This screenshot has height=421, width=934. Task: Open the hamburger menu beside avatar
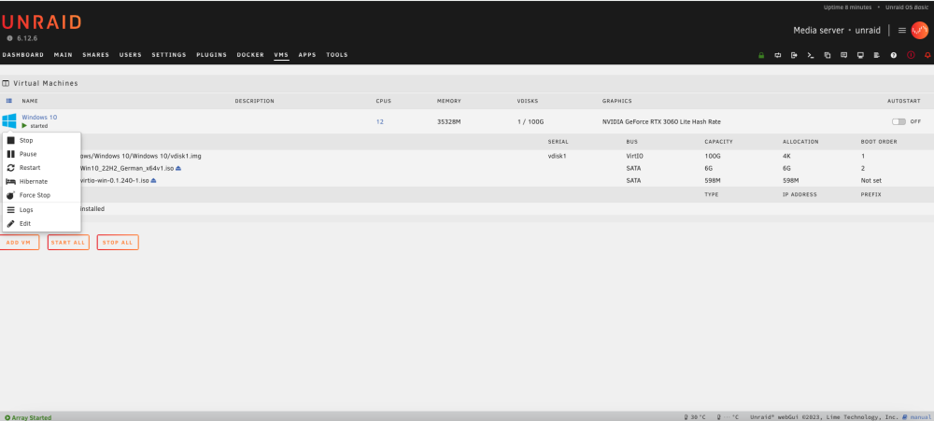[902, 31]
